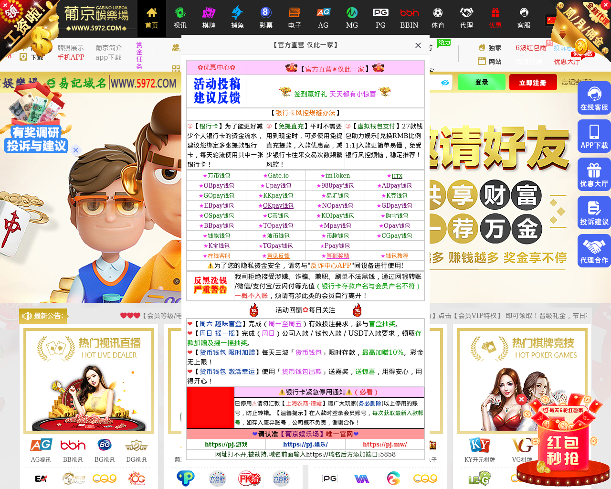Visit the https://pj.游戏 link
The height and width of the screenshot is (489, 611).
pos(226,444)
